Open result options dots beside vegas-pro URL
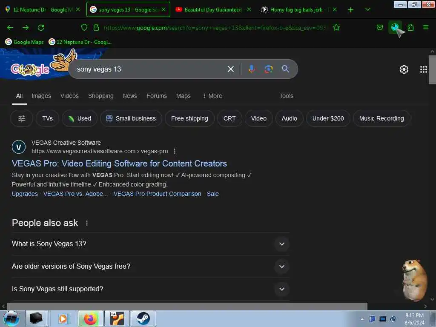Viewport: 436px width, 327px height. click(174, 151)
